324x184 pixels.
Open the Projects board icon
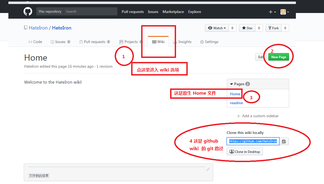click(x=121, y=42)
